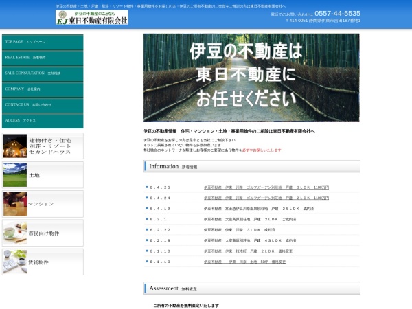Open the COMPANY menu item
412x309 pixels.
[x=43, y=89]
